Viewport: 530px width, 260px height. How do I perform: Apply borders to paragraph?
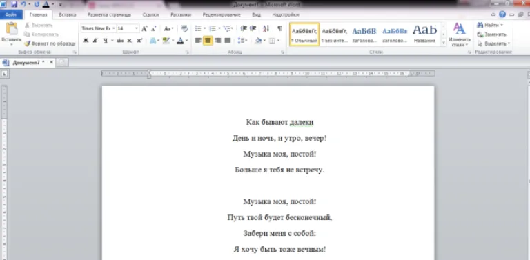(x=272, y=41)
